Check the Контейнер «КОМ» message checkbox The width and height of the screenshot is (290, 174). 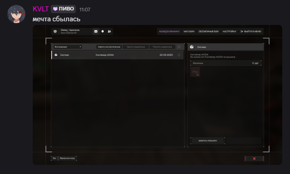coord(179,55)
